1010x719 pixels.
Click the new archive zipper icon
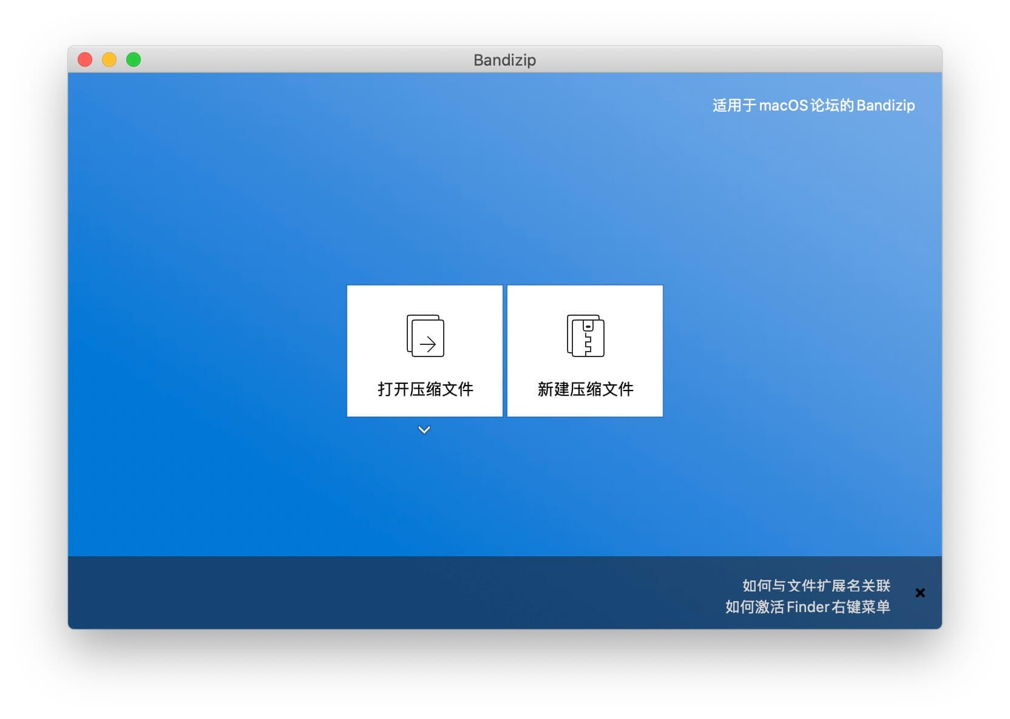[x=585, y=335]
